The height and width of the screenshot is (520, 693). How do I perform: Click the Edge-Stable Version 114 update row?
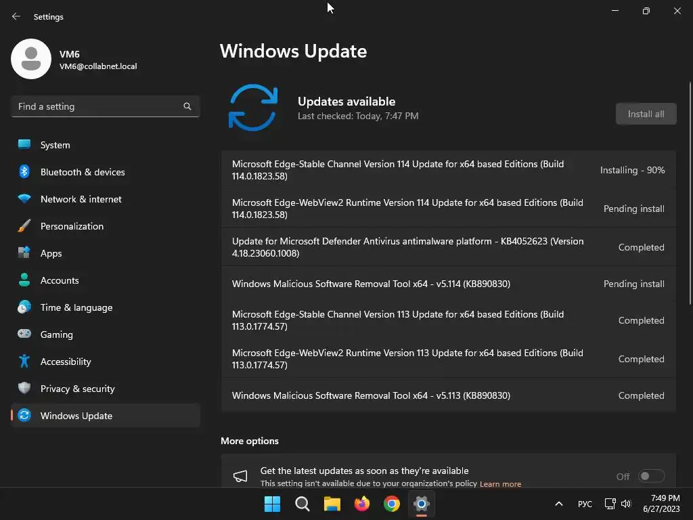click(x=449, y=170)
